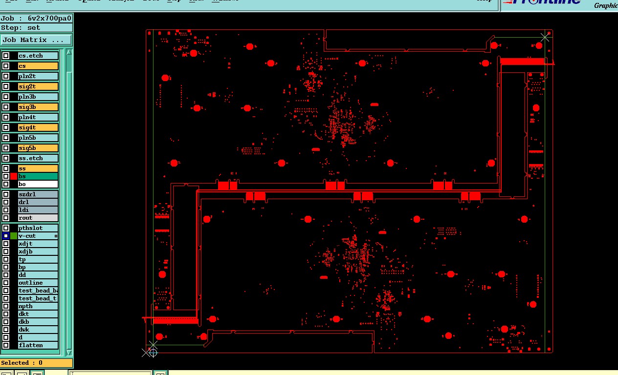
Task: Toggle checkbox for cs.etch layer
Action: click(6, 56)
